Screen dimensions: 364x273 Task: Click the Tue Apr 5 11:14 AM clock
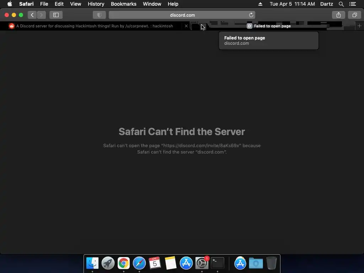click(x=292, y=4)
